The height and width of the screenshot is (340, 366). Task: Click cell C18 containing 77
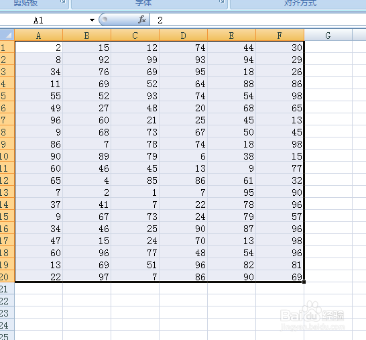(x=135, y=253)
